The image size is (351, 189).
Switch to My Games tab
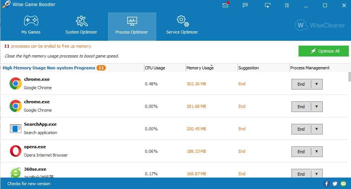31,26
